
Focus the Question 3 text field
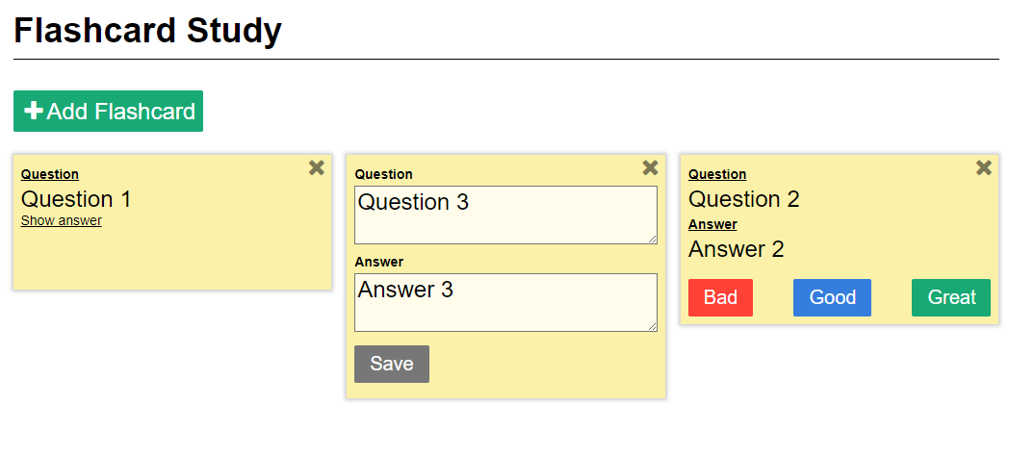pos(505,215)
